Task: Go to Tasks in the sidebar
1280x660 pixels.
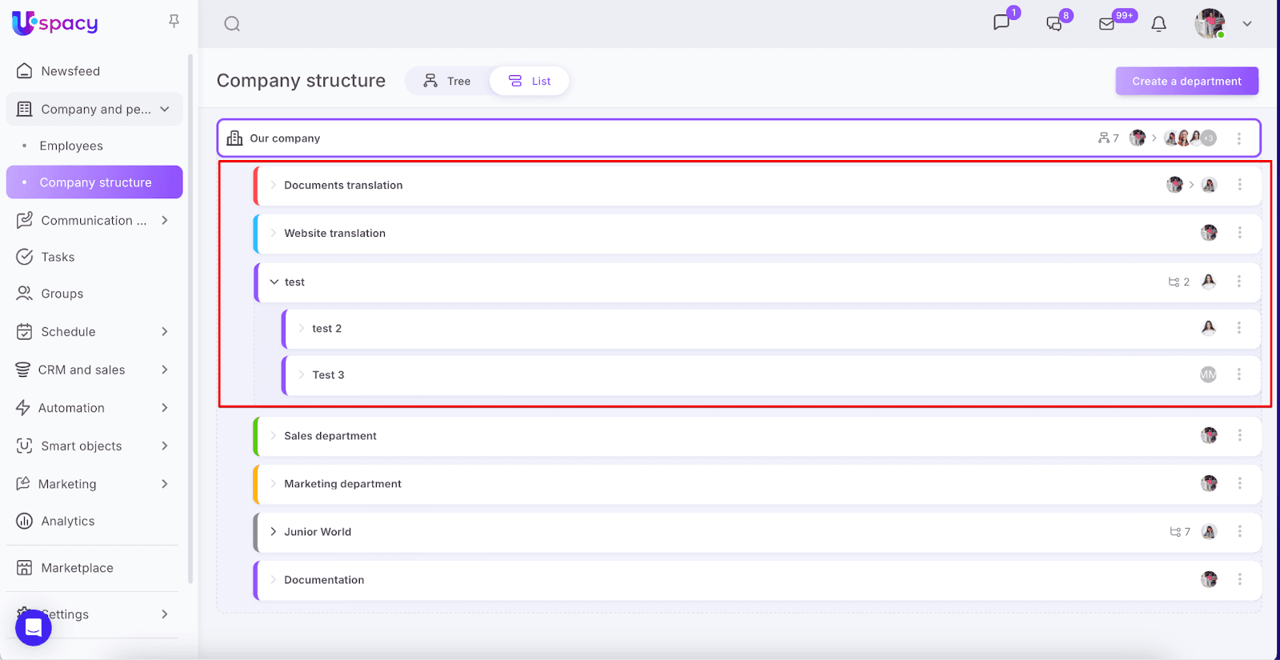Action: click(x=58, y=257)
